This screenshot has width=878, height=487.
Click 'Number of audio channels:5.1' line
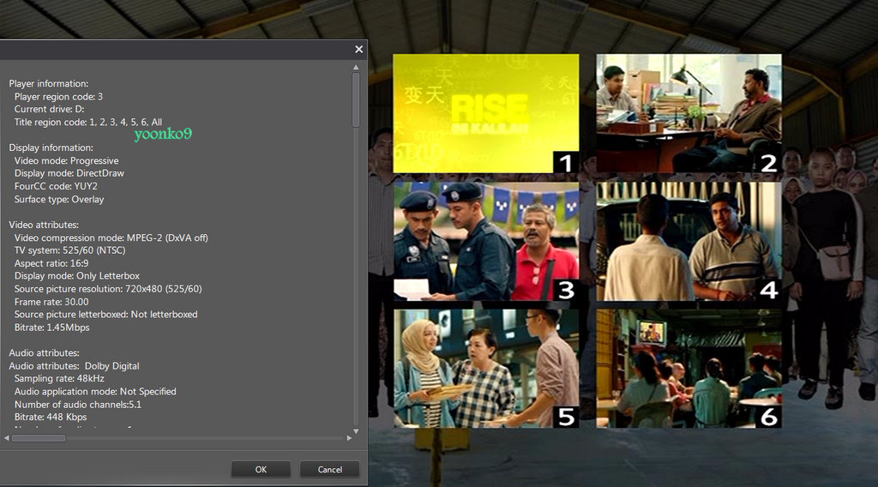[x=78, y=404]
